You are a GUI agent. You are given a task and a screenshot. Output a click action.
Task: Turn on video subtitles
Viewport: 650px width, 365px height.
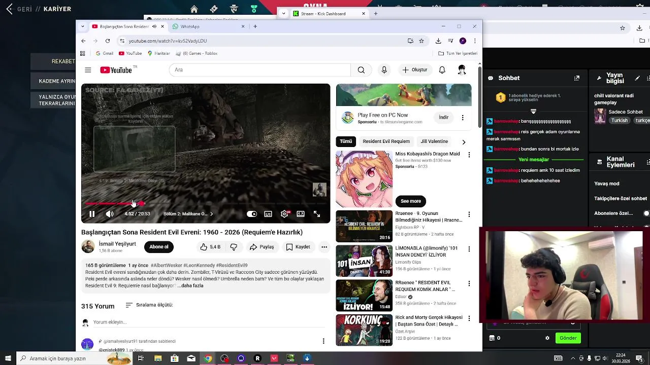[268, 214]
